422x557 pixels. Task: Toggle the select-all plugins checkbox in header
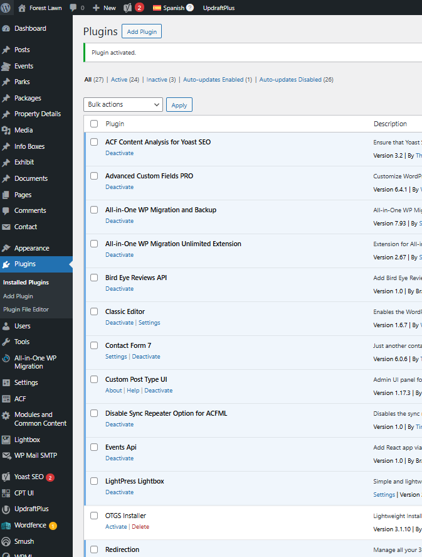click(x=94, y=124)
